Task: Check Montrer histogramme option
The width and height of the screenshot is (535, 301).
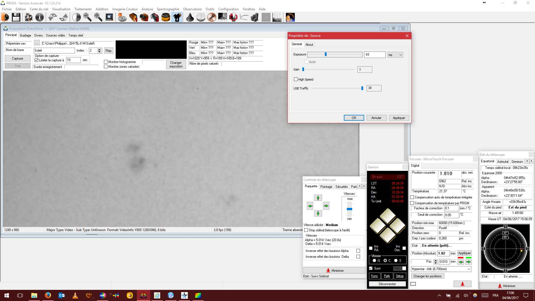Action: pos(106,62)
